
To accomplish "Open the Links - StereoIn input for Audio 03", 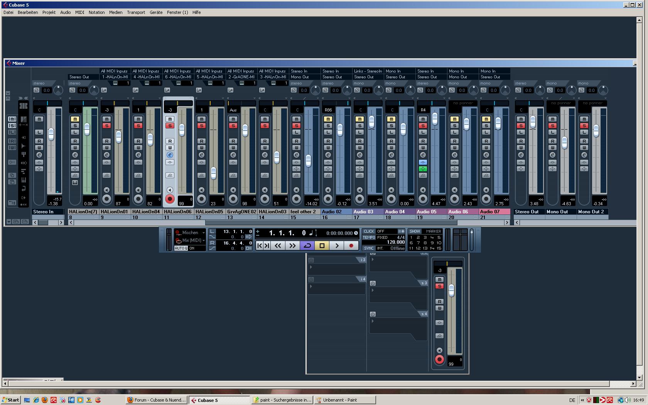I will (x=368, y=71).
